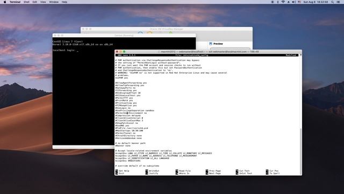
Task: Open the Terminal app menu
Action: tap(15, 2)
